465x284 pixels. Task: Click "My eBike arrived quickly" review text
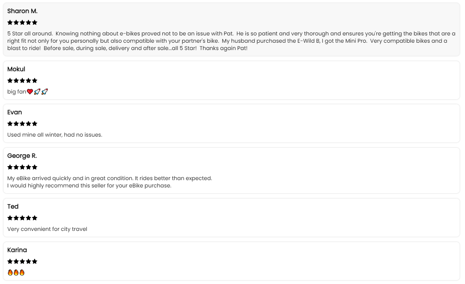(x=110, y=178)
